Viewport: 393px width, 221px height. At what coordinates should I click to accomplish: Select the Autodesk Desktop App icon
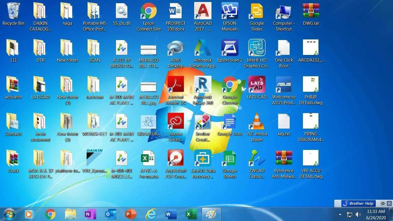[203, 54]
